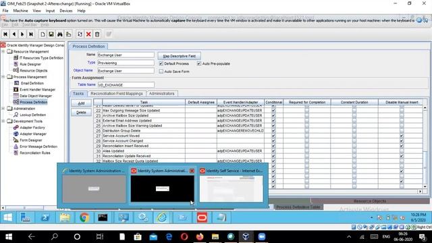Click the refresh toolbar icon

(x=80, y=34)
